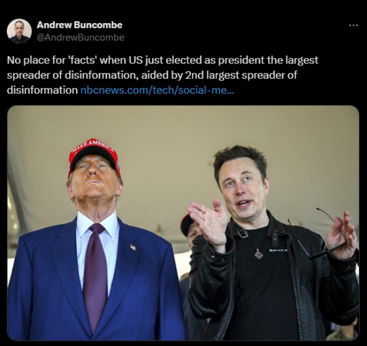The width and height of the screenshot is (367, 346).
Task: Click the white shirt collar in photo
Action: tap(98, 224)
